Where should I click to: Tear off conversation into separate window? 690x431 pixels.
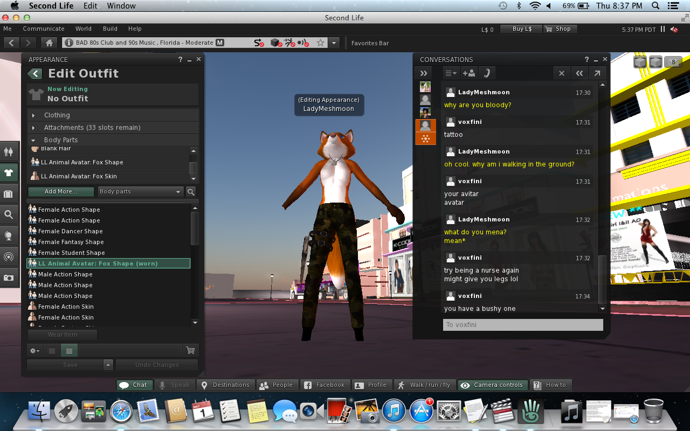597,73
